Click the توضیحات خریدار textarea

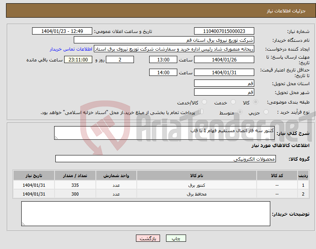[x=146, y=214]
